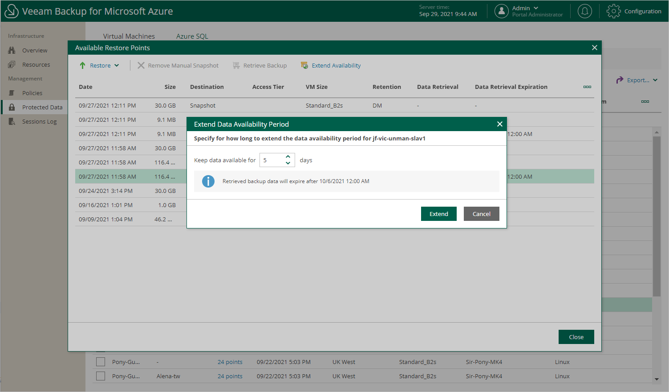Click the Remove Manual Snapshot X icon
The width and height of the screenshot is (669, 392).
[141, 65]
